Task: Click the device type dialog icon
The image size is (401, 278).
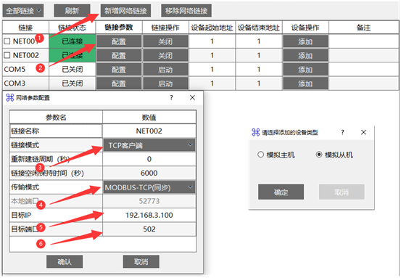Action: [255, 132]
